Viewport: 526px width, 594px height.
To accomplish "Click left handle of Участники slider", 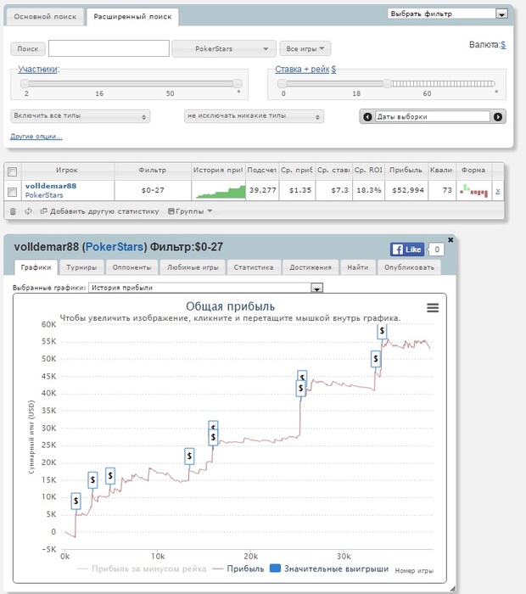I will click(25, 83).
